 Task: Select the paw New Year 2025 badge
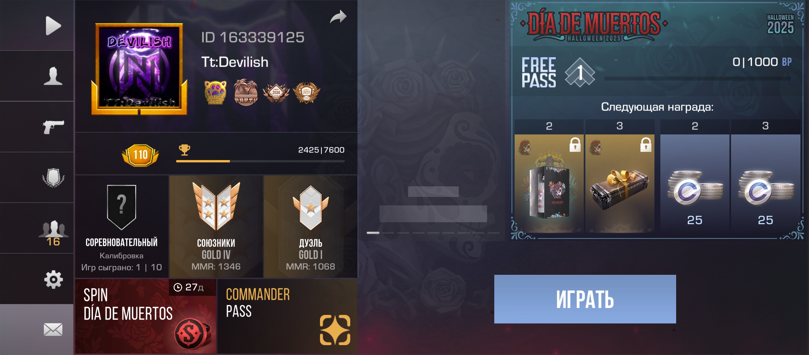tap(215, 92)
